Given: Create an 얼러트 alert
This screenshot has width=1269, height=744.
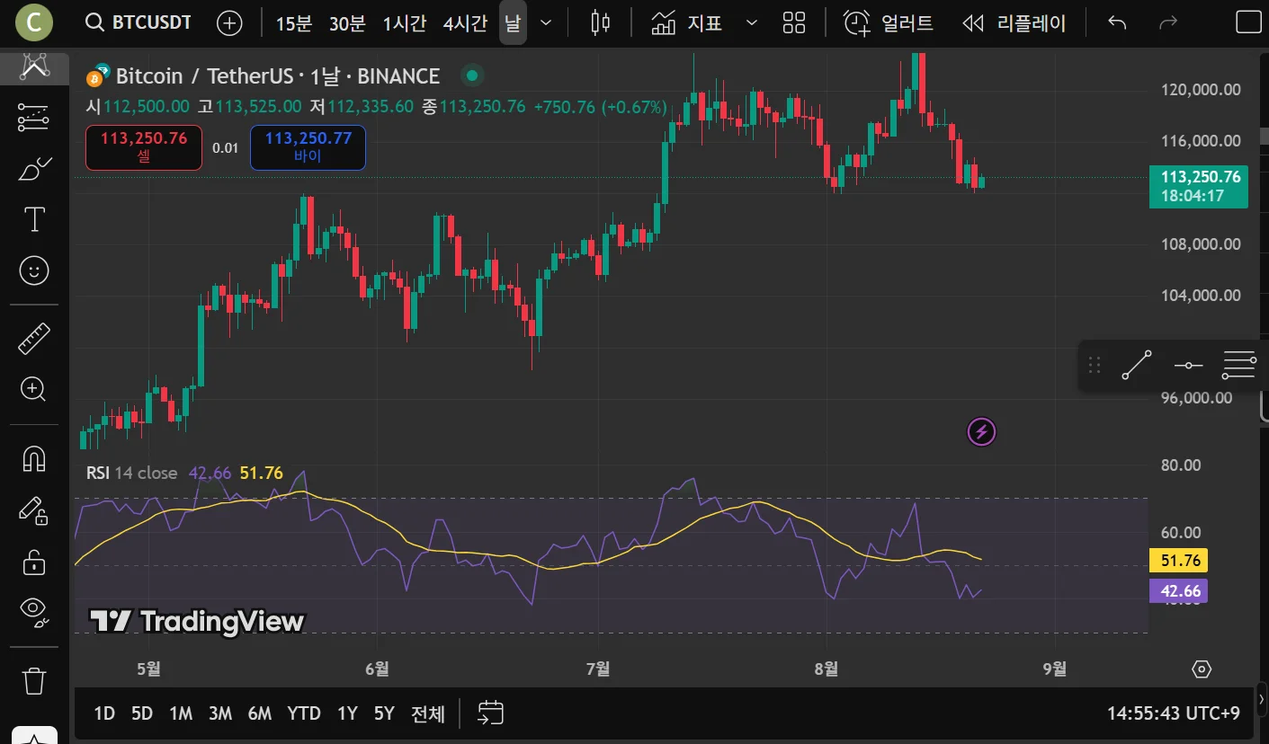Looking at the screenshot, I should pos(889,23).
